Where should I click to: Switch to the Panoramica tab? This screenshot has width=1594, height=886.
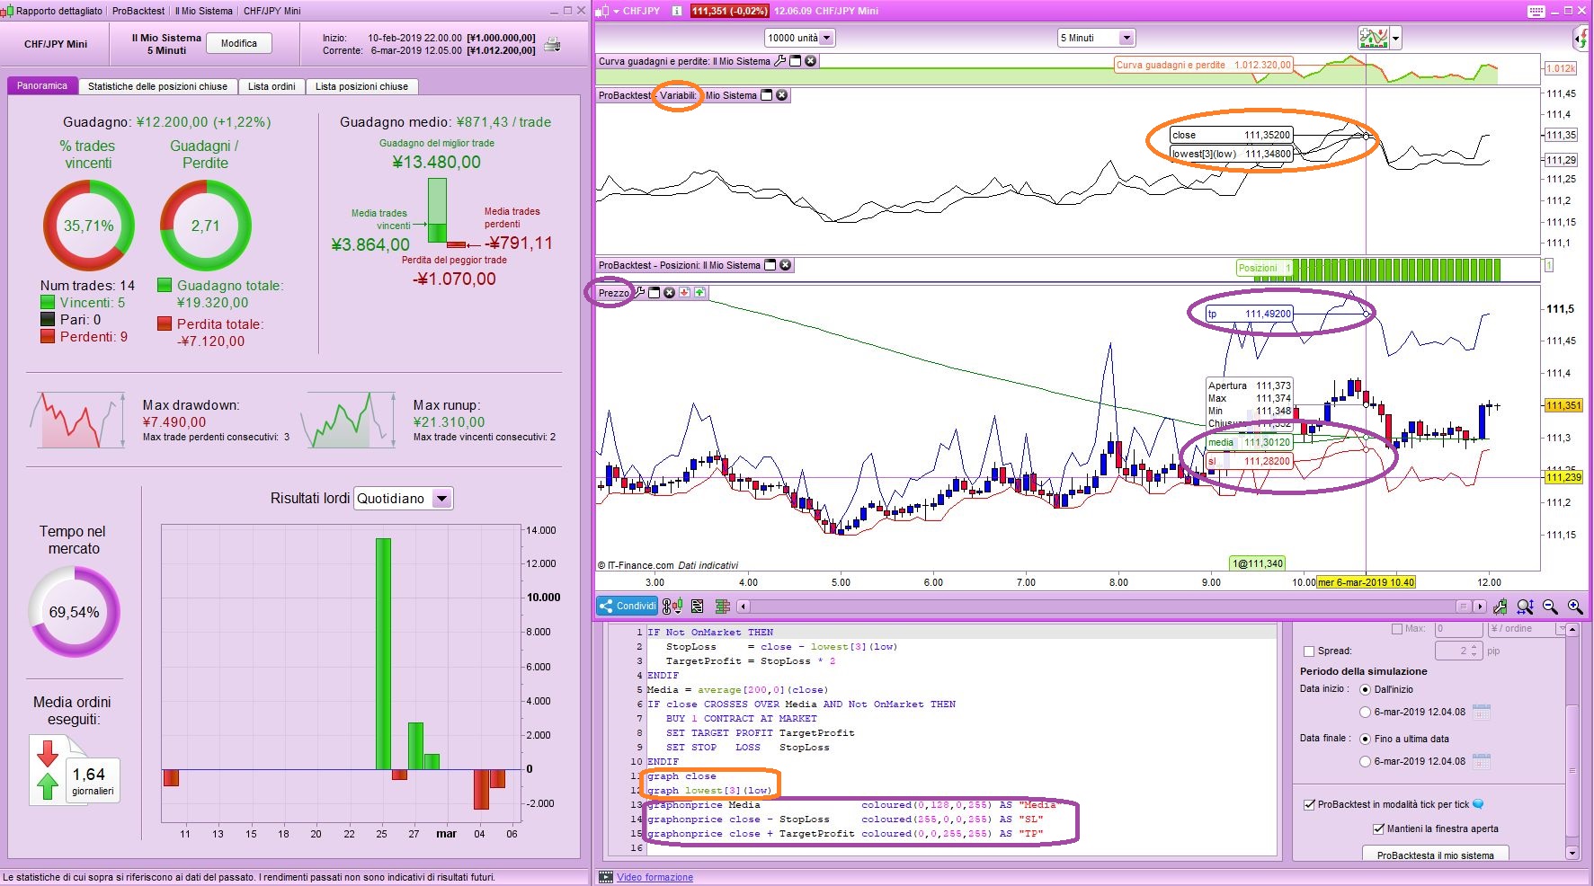click(42, 85)
